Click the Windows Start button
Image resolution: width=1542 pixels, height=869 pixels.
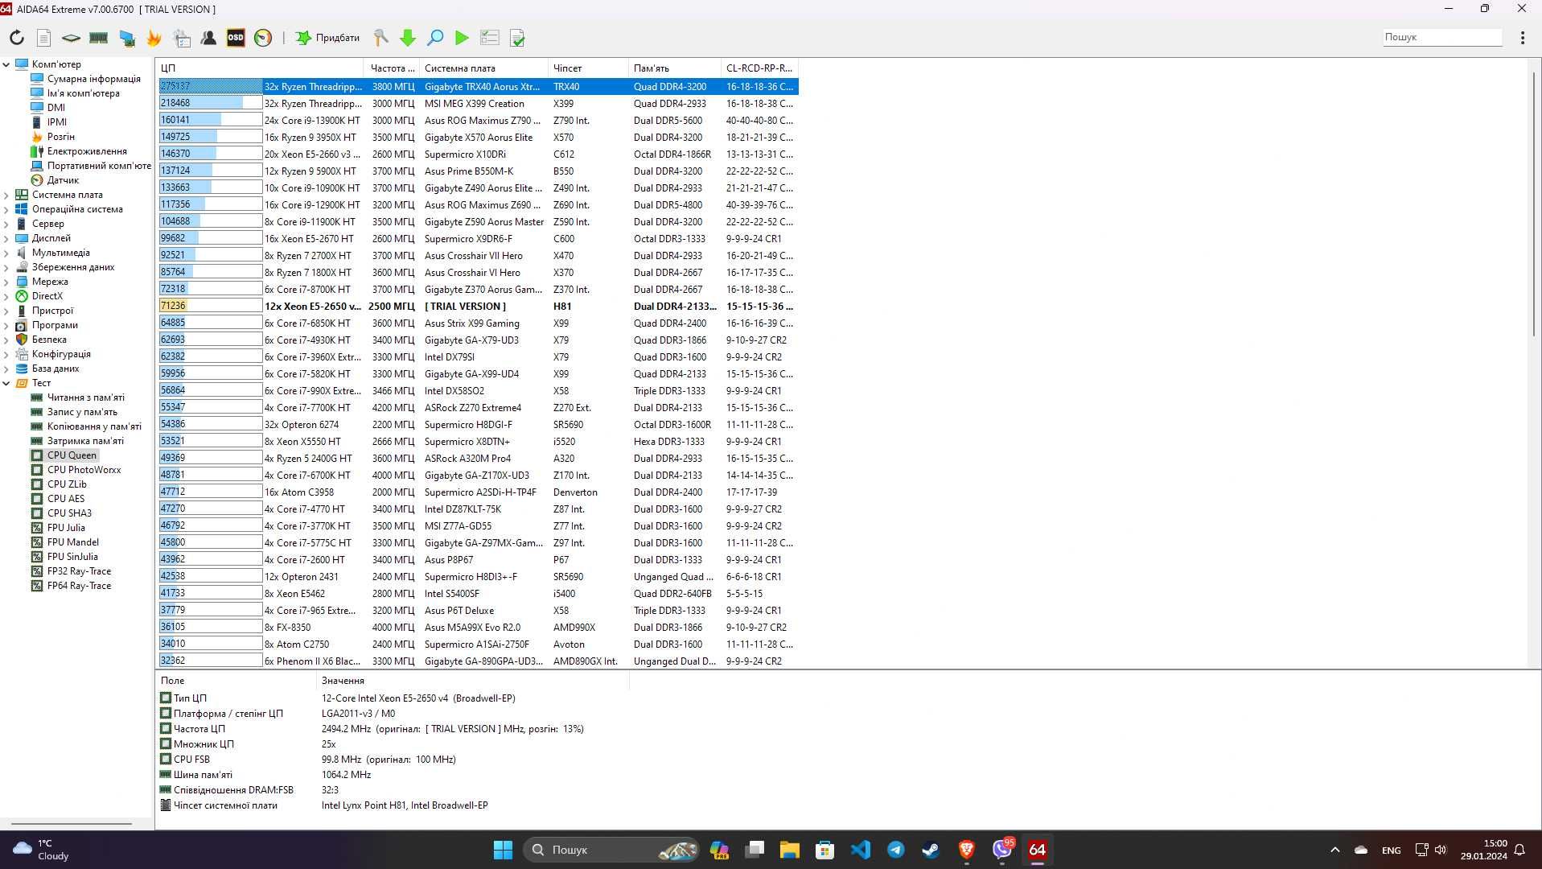[503, 850]
